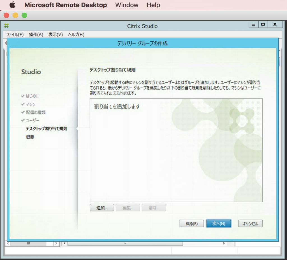Open the ファイル(F) menu
Viewport: 287px width, 260px height.
(15, 34)
